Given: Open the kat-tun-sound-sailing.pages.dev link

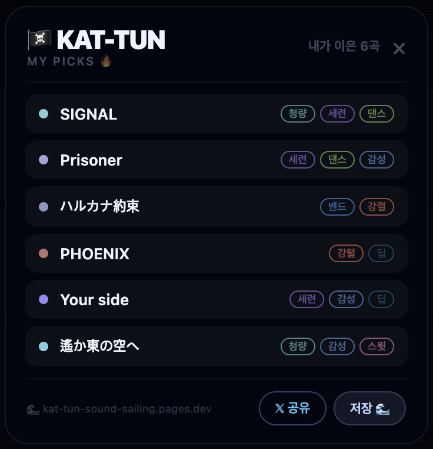Looking at the screenshot, I should pos(127,409).
